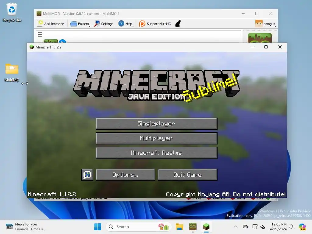This screenshot has height=234, width=312.
Task: Click the muted volume tray icon
Action: 263,227
